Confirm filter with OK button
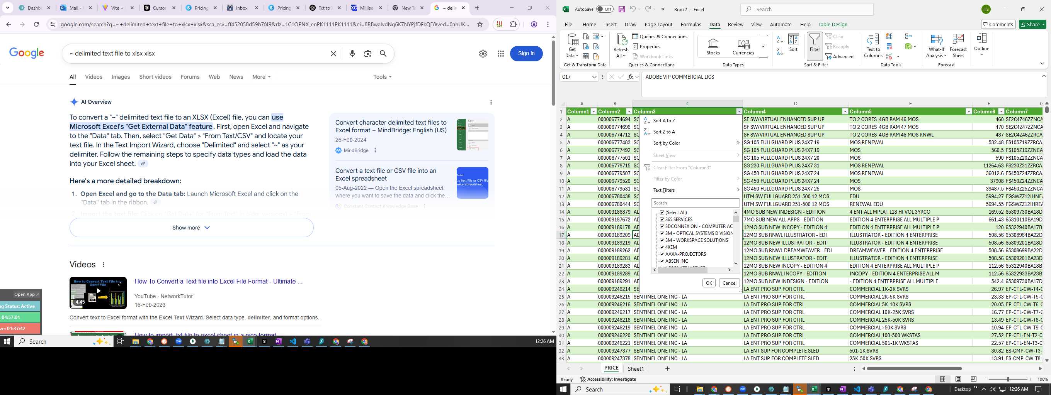This screenshot has width=1051, height=395. tap(709, 283)
